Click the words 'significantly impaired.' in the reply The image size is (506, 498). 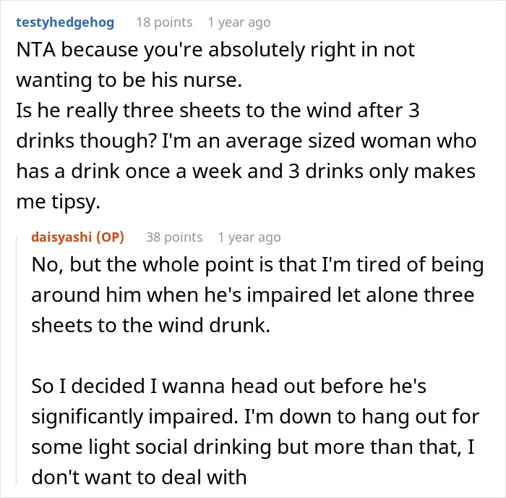[135, 417]
